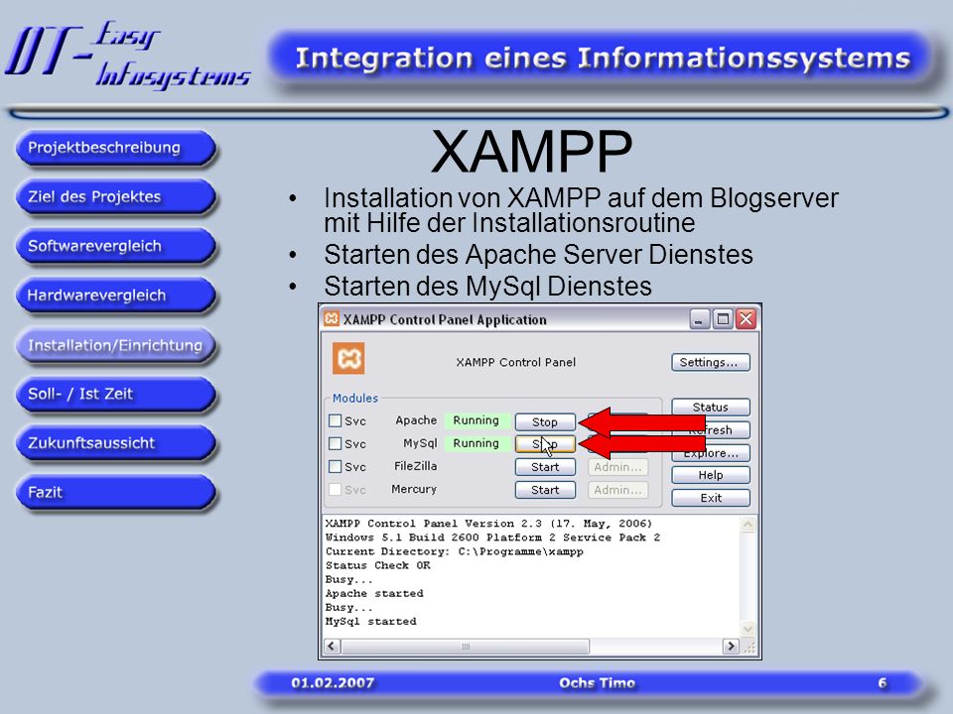
Task: Click 'MySql started' log line
Action: (x=370, y=621)
